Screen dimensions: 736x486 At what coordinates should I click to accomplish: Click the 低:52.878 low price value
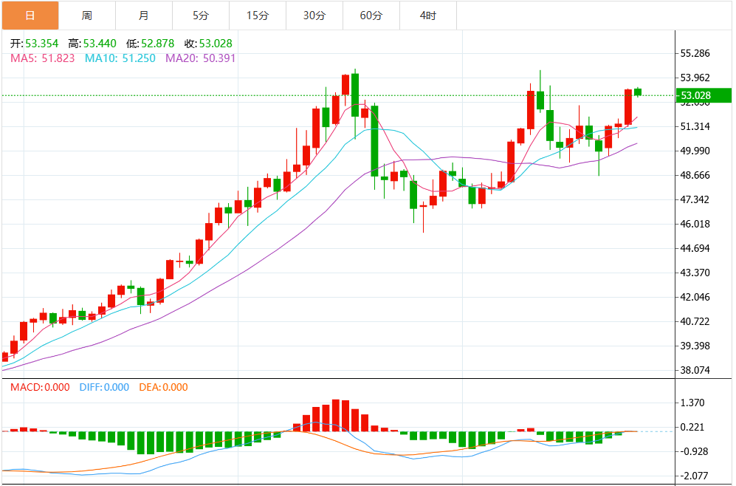[150, 44]
